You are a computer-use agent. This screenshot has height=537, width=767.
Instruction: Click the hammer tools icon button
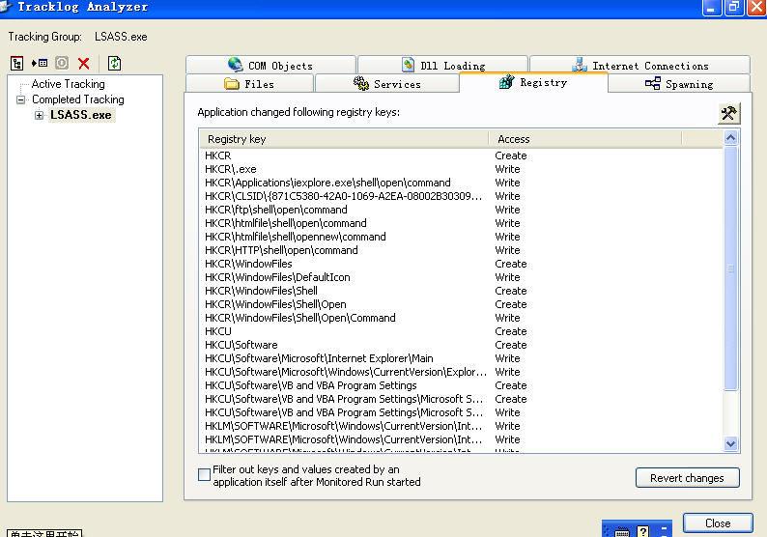pos(728,113)
